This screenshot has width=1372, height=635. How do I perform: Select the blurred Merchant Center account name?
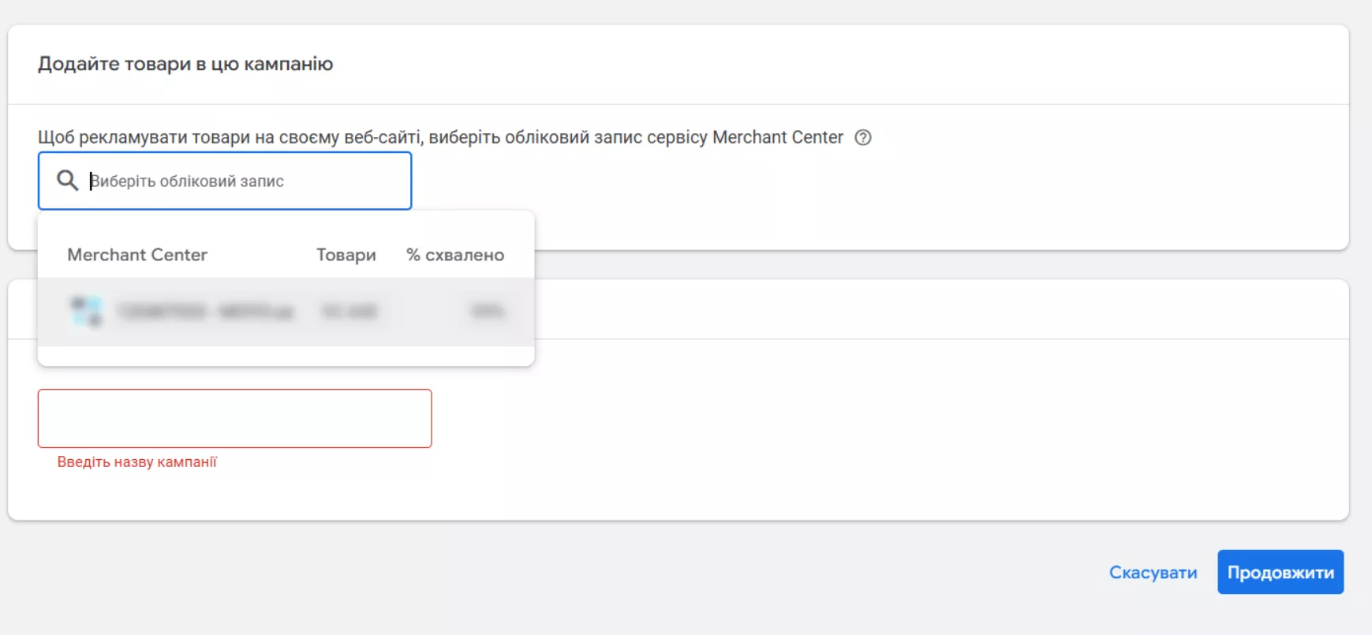click(205, 312)
